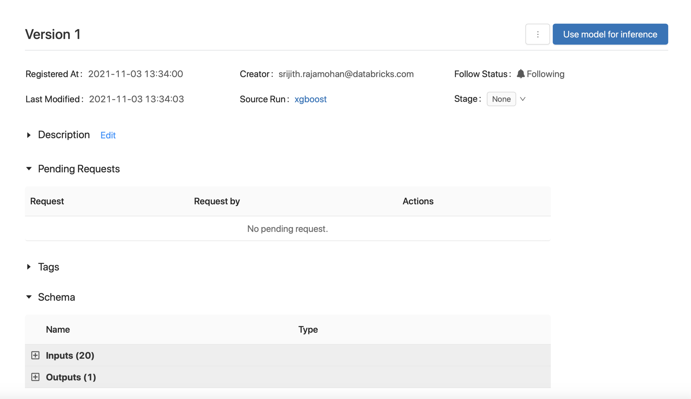This screenshot has width=691, height=399.
Task: Click Use model for inference button
Action: pos(610,34)
